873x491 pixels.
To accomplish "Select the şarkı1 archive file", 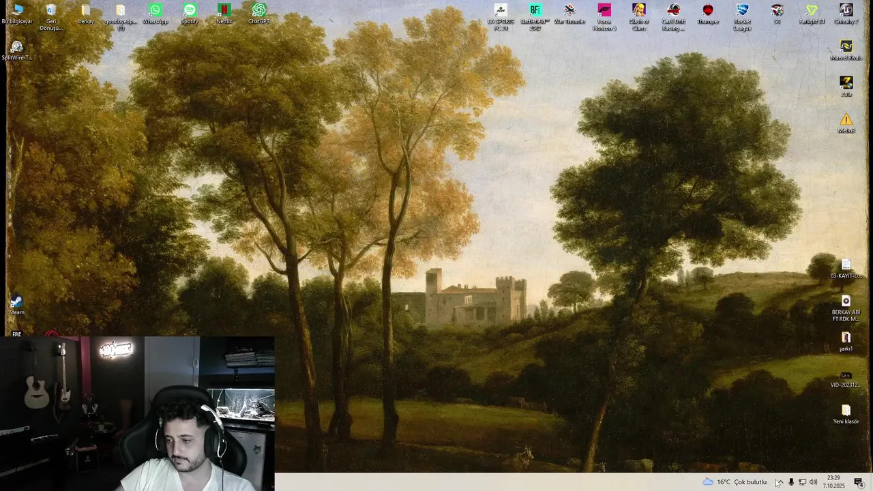I will 846,342.
